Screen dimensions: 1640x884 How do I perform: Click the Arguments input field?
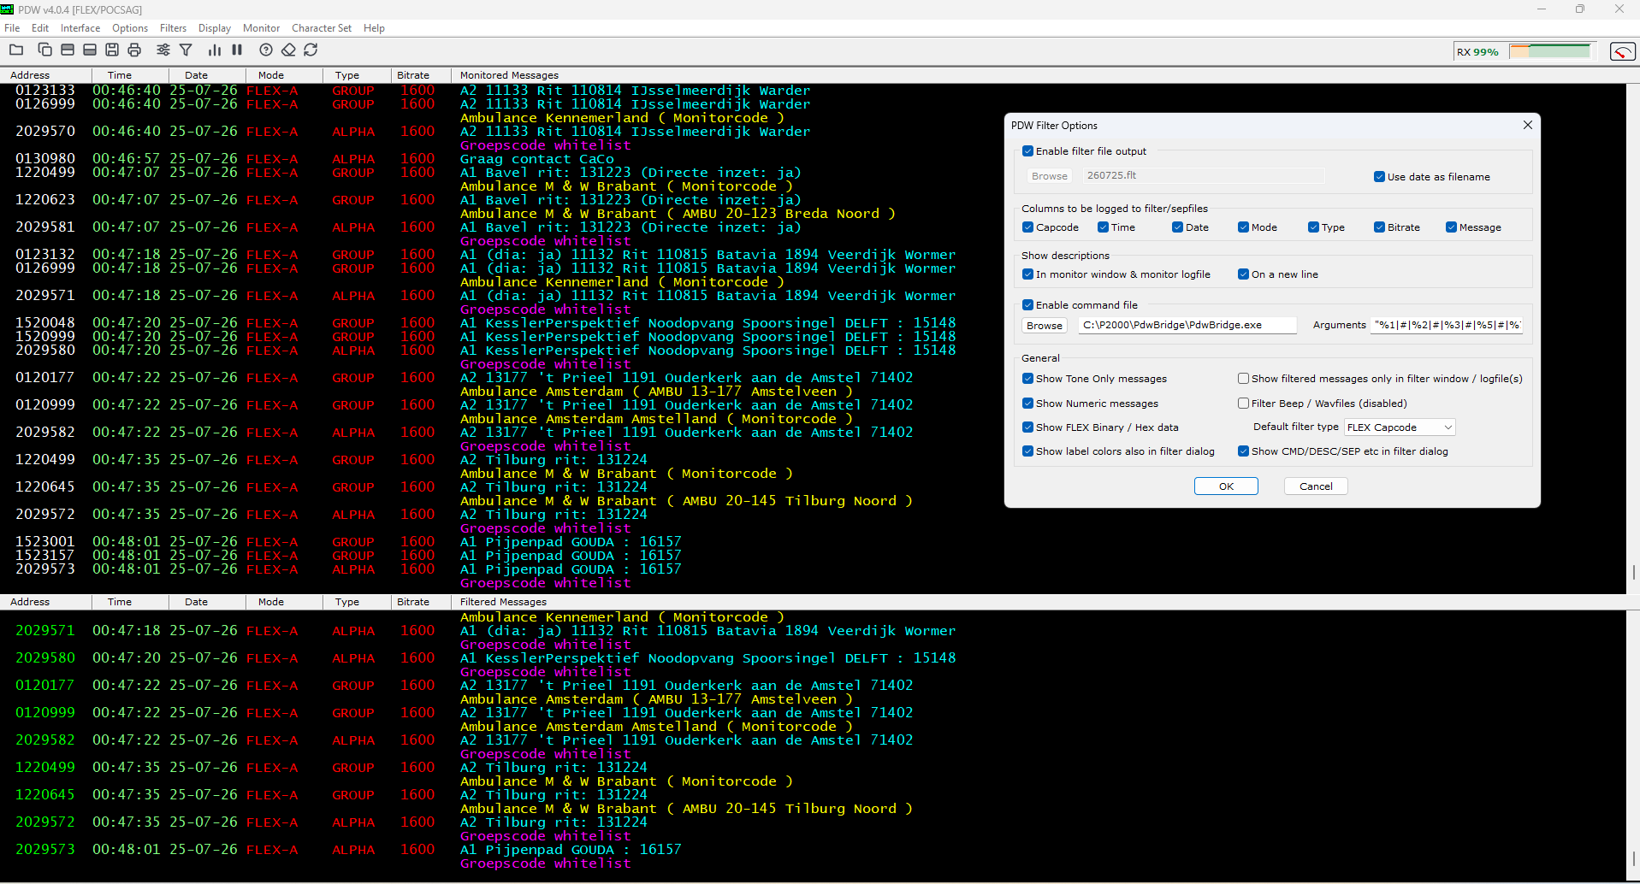point(1448,325)
